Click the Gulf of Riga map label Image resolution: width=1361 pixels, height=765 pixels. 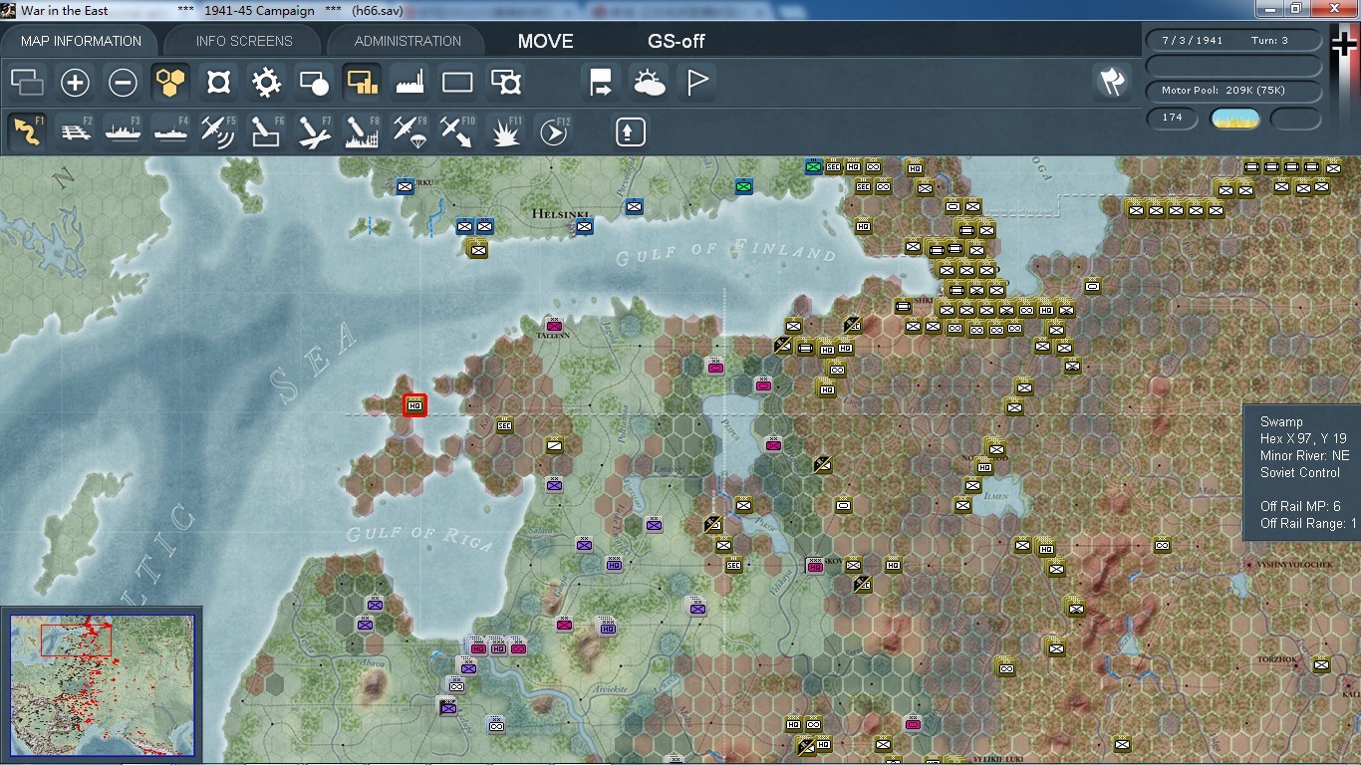[419, 537]
